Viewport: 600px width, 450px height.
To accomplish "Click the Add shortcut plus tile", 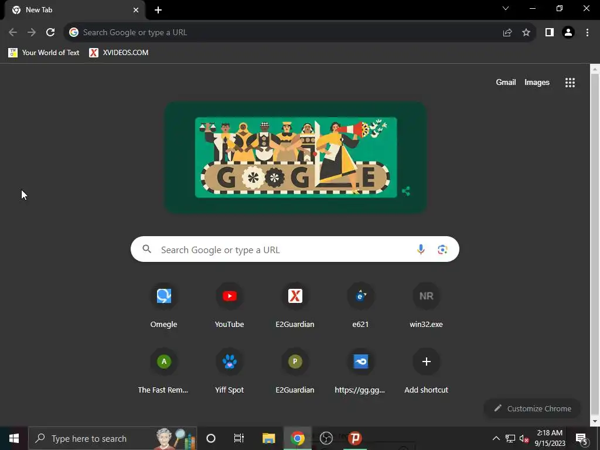I will point(427,371).
